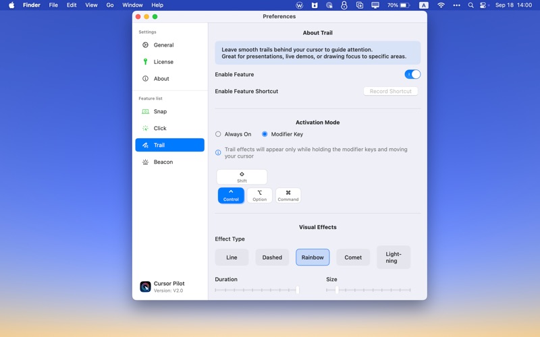Click the Duration slider handle

click(x=297, y=290)
